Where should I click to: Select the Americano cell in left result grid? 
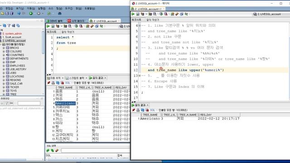tap(65, 103)
